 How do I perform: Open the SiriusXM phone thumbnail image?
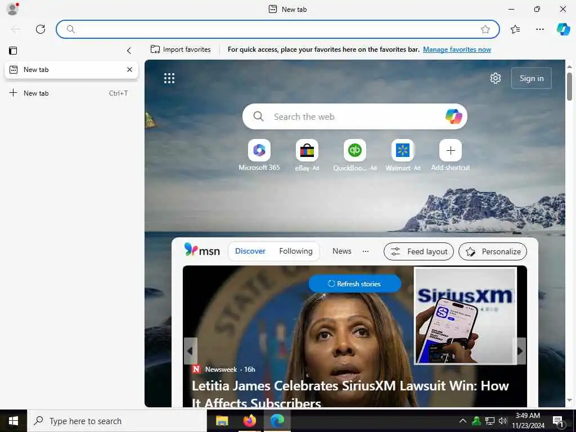465,316
